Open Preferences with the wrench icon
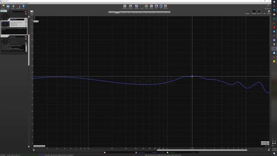This screenshot has height=156, width=277. coord(267,7)
